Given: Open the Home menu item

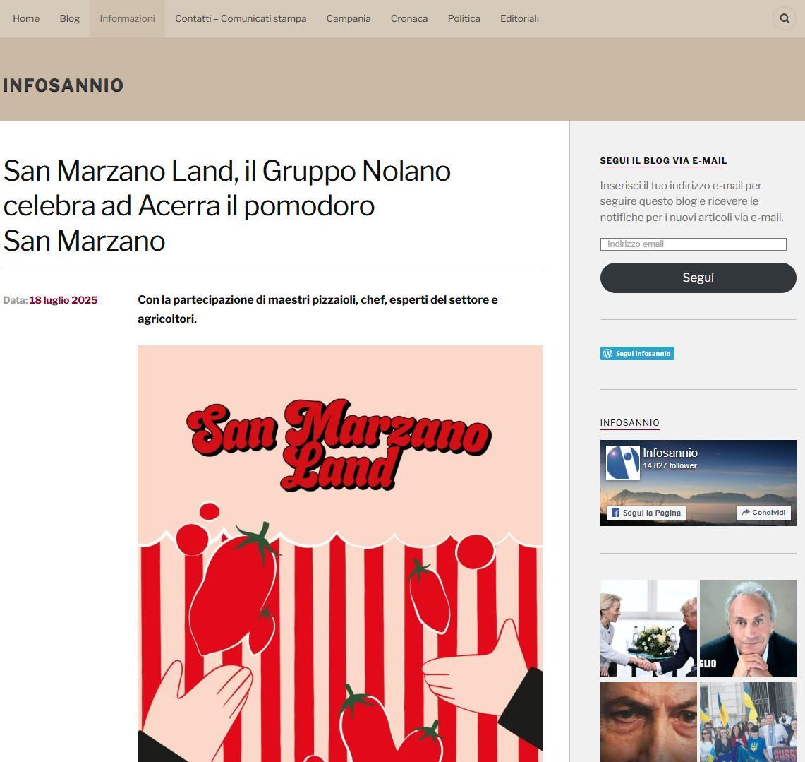Looking at the screenshot, I should click(26, 18).
